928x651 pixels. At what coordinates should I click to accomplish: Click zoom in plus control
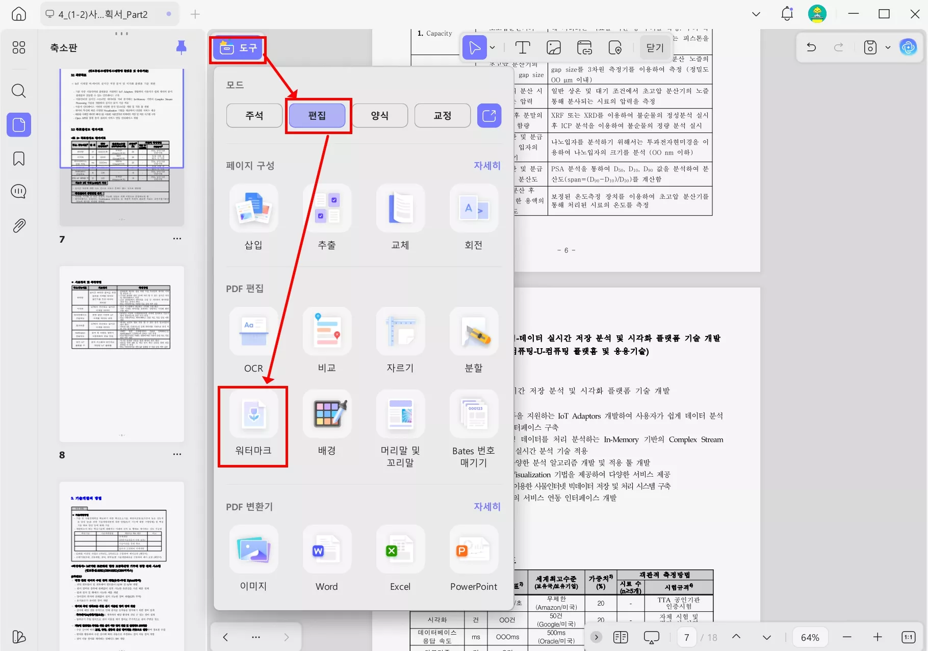(878, 637)
